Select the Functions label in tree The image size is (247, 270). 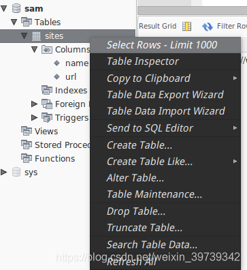[x=54, y=159]
